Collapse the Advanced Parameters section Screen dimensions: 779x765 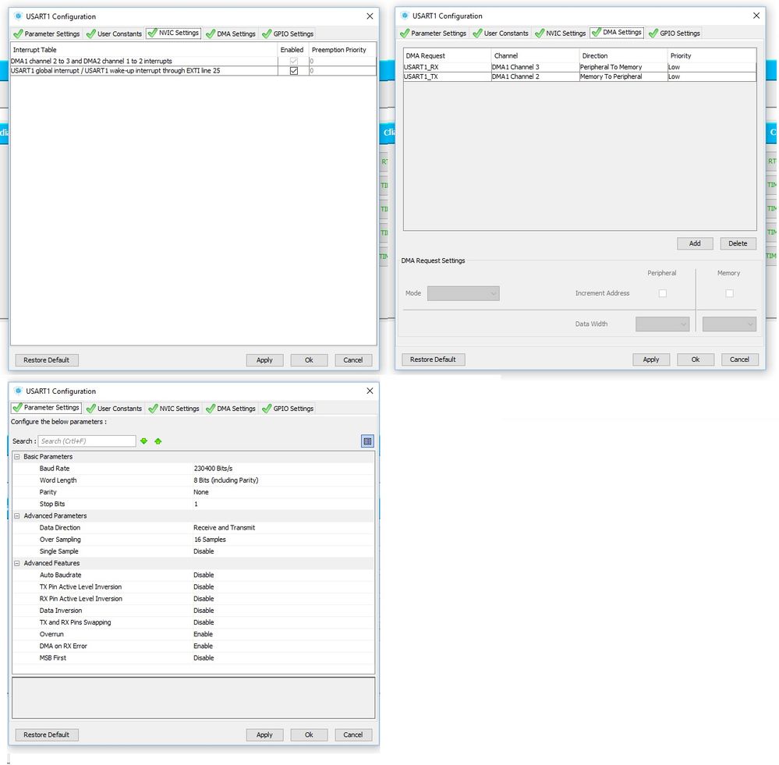coord(17,515)
